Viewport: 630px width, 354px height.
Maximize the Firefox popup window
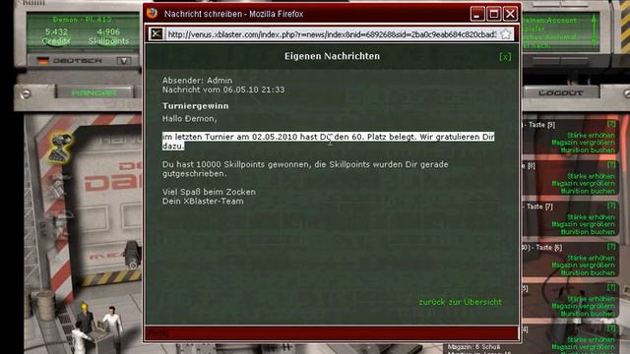pos(494,14)
